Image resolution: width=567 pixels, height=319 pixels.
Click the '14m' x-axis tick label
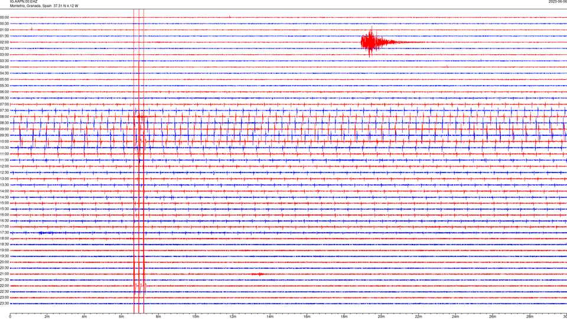[x=270, y=317]
